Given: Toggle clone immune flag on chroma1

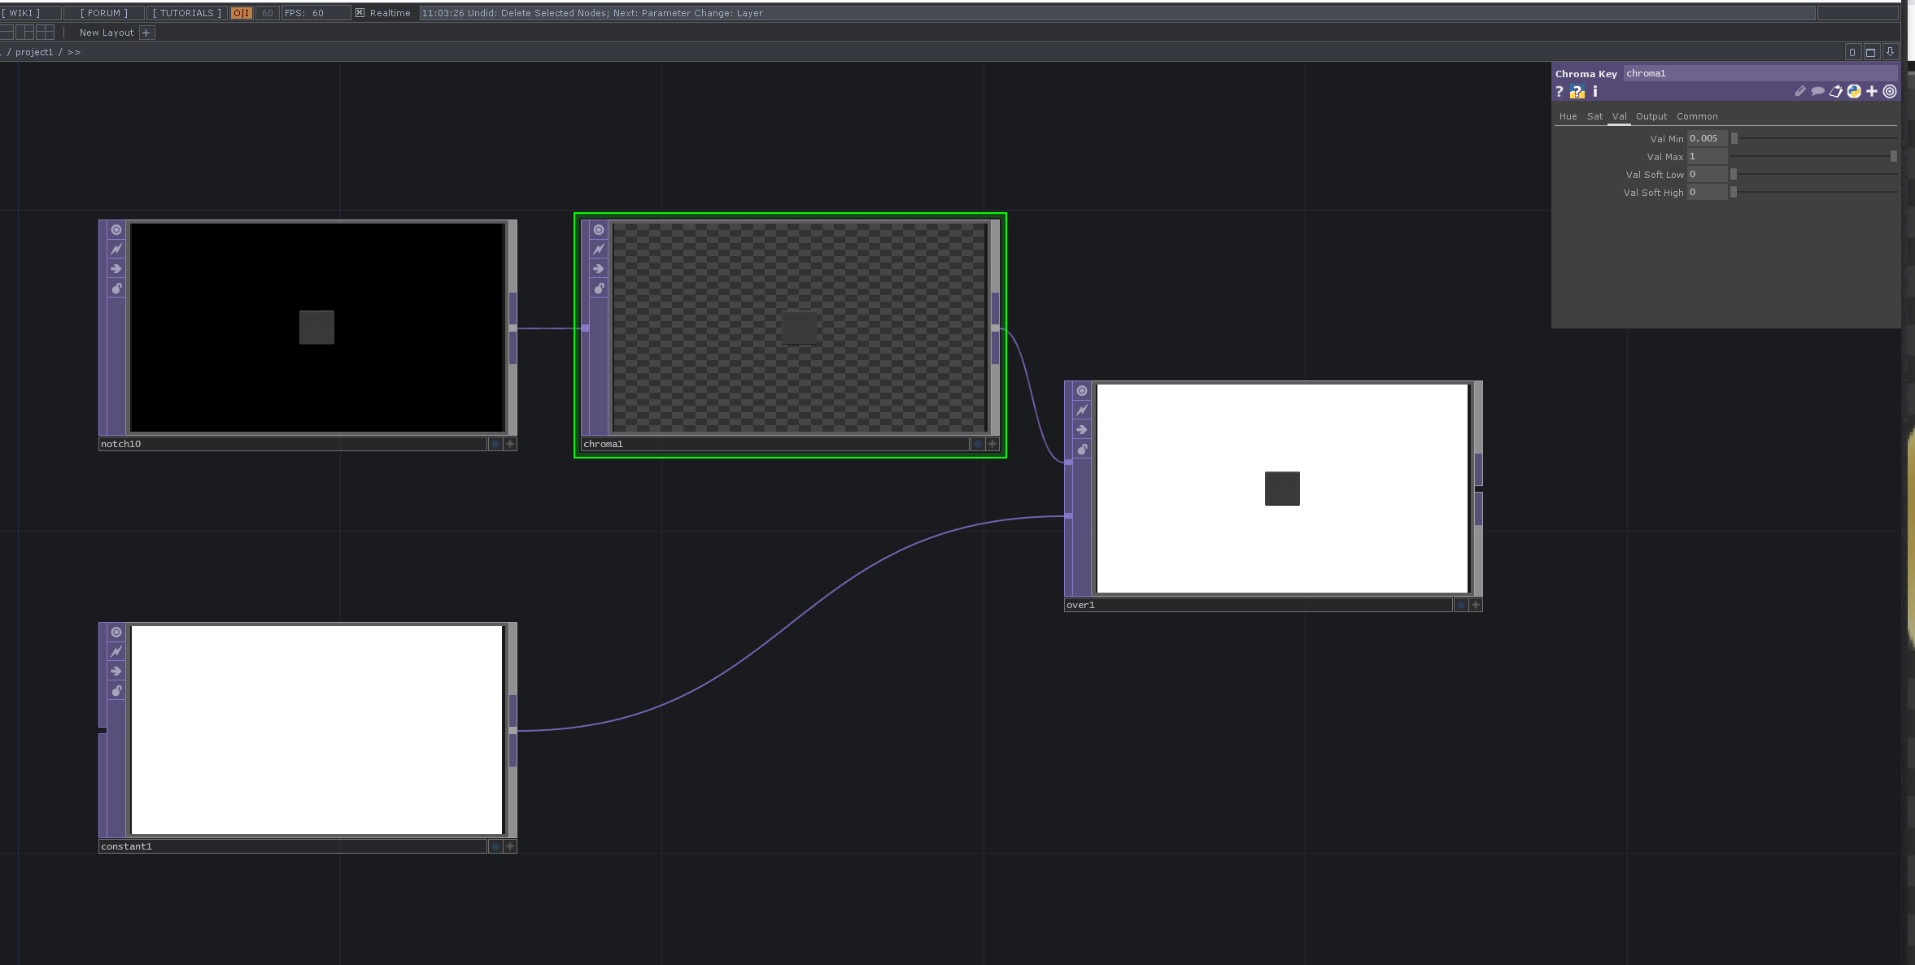Looking at the screenshot, I should point(599,250).
